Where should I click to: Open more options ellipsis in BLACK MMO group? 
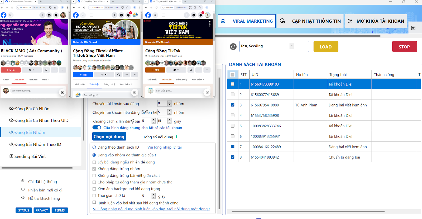(x=54, y=70)
